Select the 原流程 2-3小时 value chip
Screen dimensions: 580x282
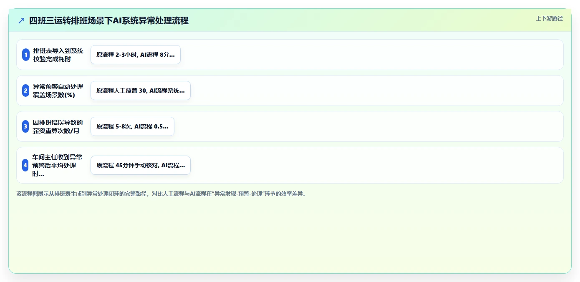(x=136, y=55)
